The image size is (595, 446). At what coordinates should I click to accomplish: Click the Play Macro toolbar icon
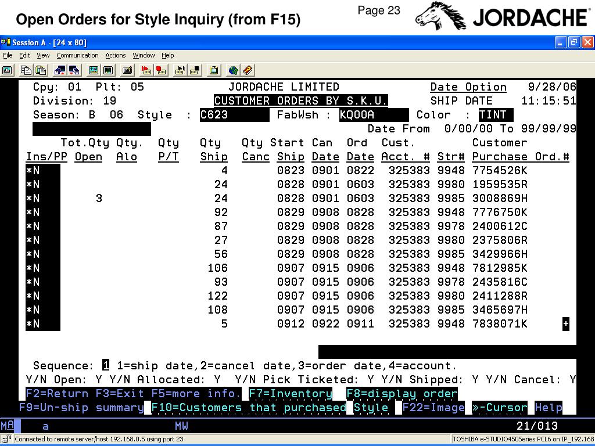tap(180, 70)
